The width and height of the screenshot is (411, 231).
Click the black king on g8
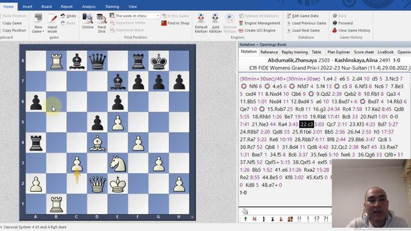point(159,61)
